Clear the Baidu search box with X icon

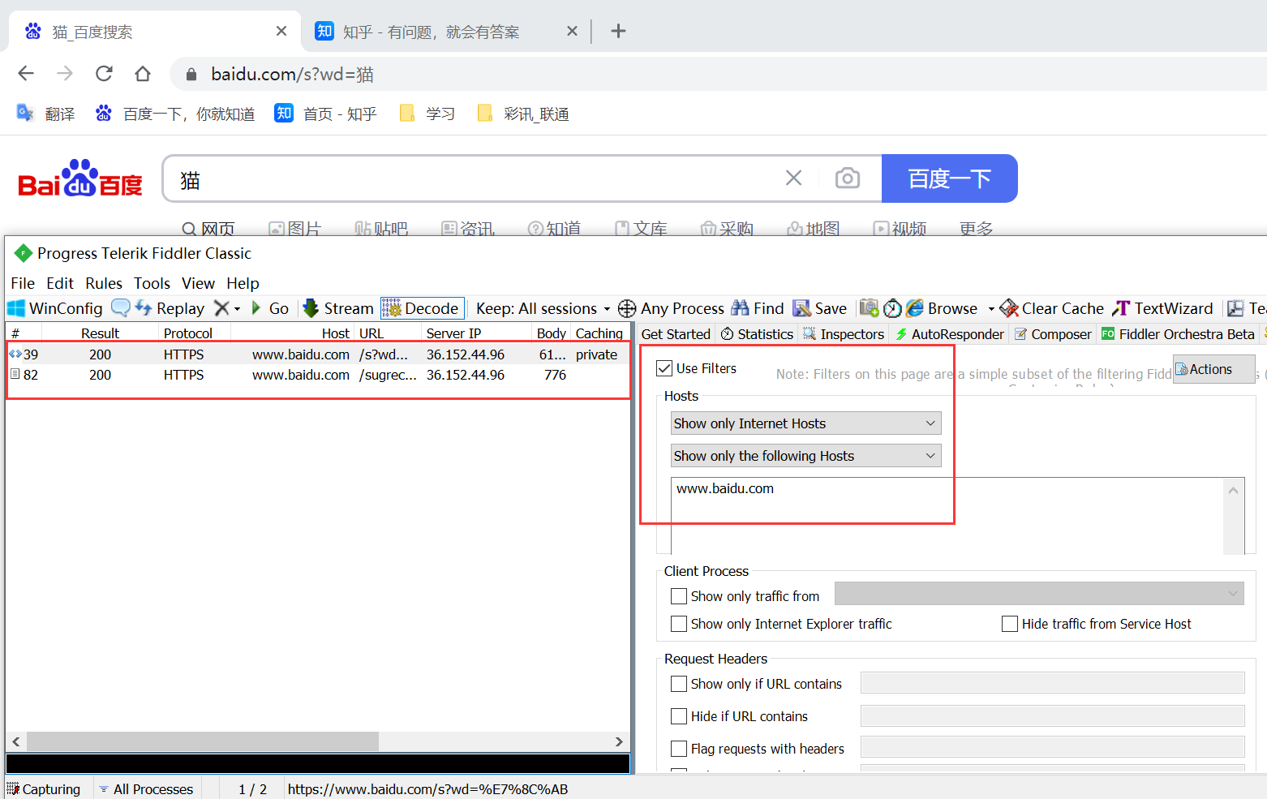click(794, 178)
